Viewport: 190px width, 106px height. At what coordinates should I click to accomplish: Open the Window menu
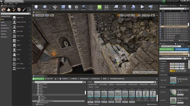(11, 4)
